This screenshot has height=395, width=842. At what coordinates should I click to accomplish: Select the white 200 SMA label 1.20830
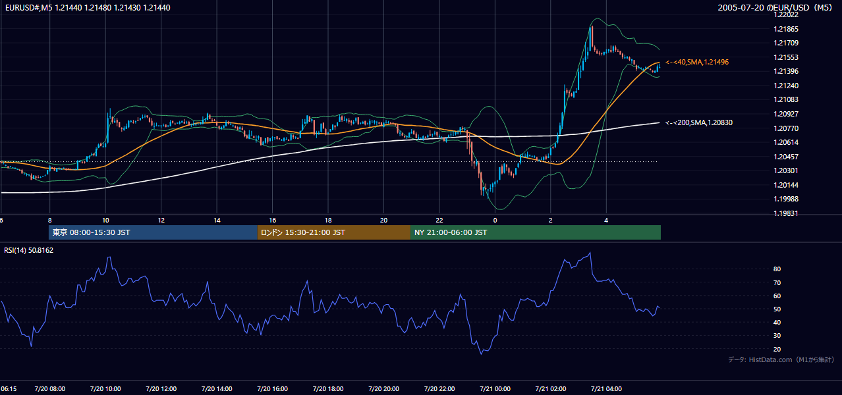point(699,122)
